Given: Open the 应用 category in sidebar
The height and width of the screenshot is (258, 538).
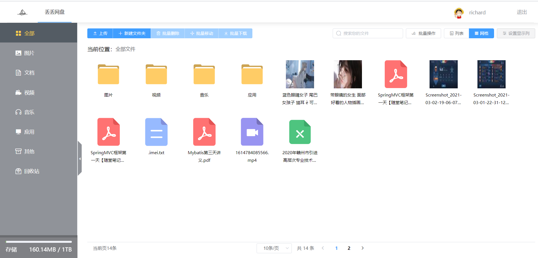Looking at the screenshot, I should [x=39, y=132].
